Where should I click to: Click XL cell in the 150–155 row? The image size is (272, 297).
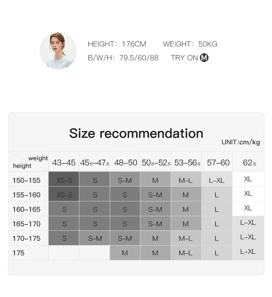point(248,179)
